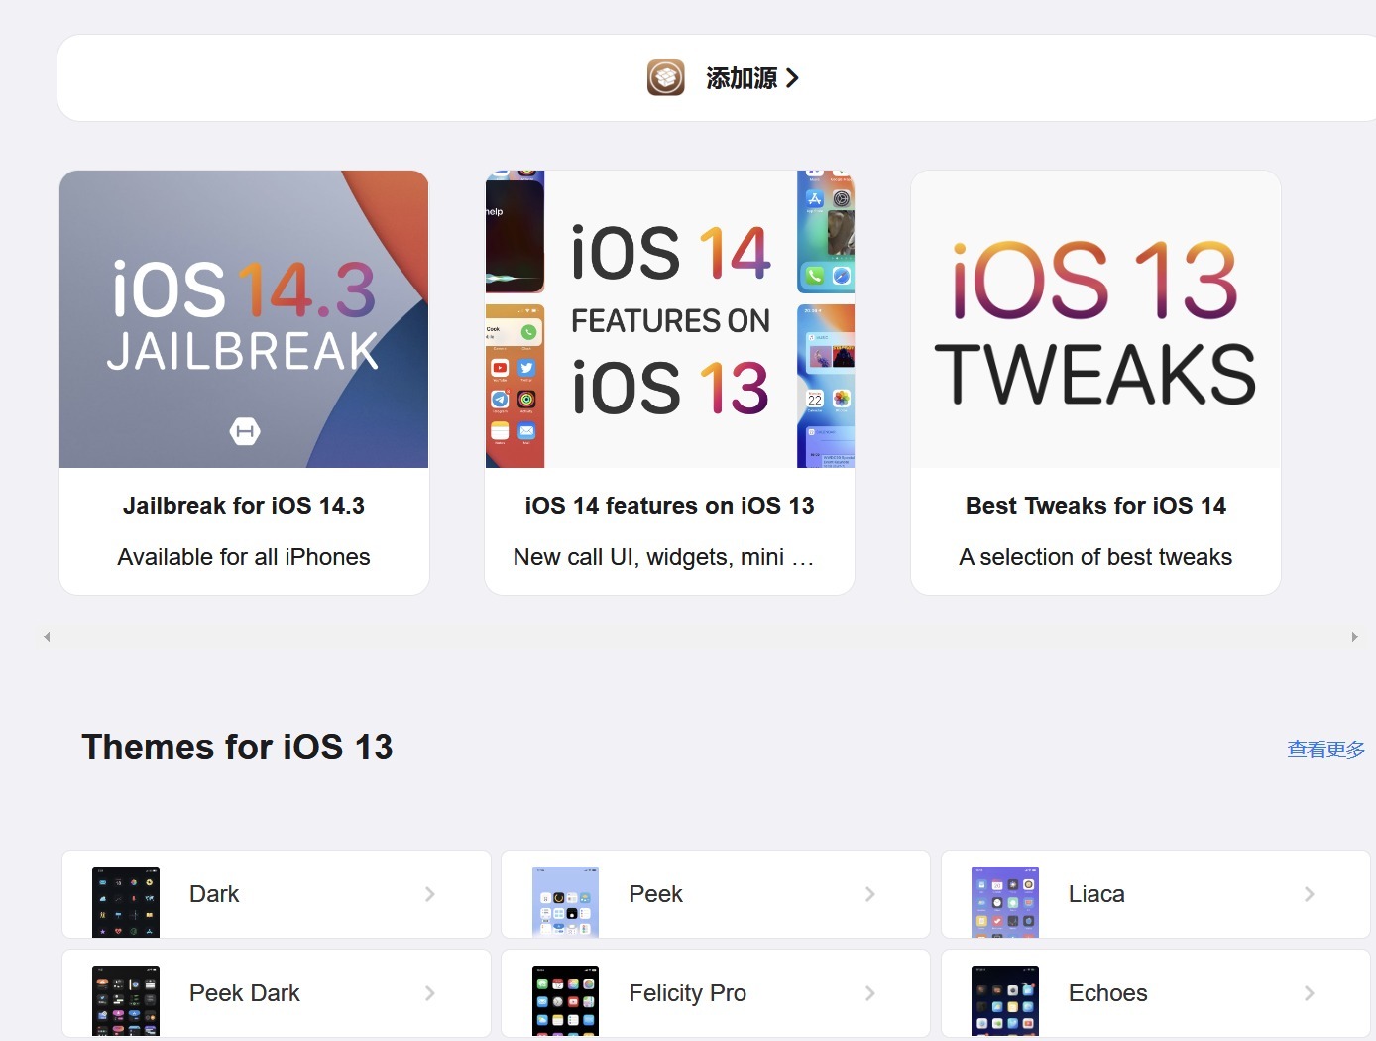Viewport: 1376px width, 1041px height.
Task: Expand the Liaca theme details chevron
Action: click(1310, 893)
